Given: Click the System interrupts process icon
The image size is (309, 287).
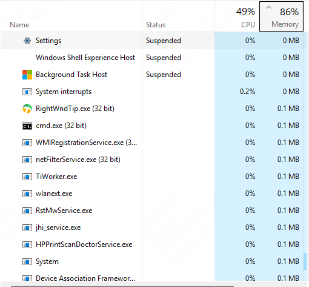Looking at the screenshot, I should click(27, 92).
